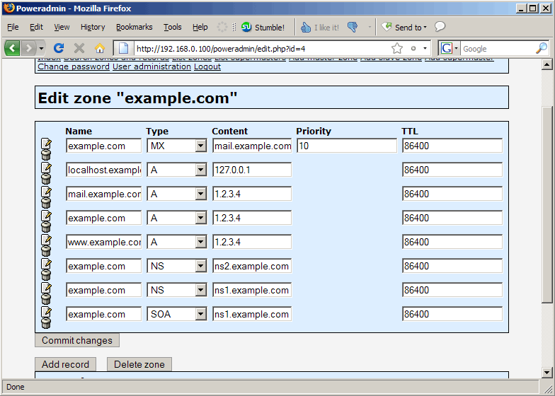This screenshot has height=396, width=555.
Task: Open the Bookmarks menu
Action: pos(135,27)
